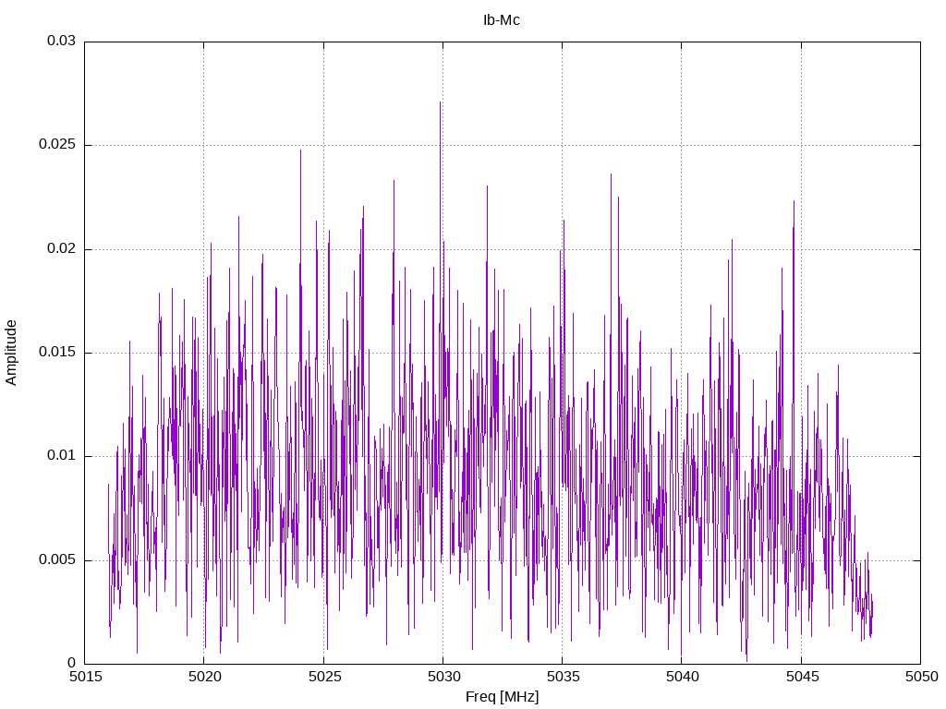Screen dimensions: 946x709
Task: Click the x-axis tick 5025
Action: click(x=324, y=677)
